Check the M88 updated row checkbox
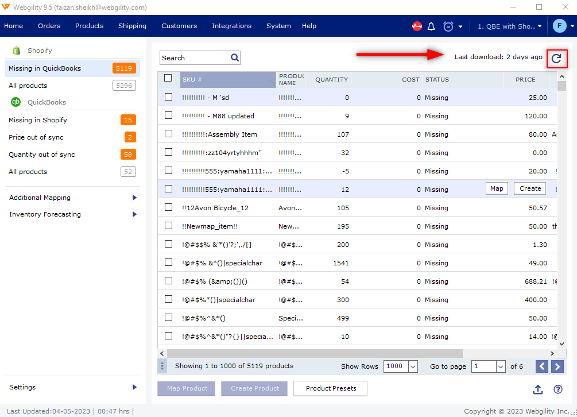This screenshot has width=577, height=417. pos(169,115)
